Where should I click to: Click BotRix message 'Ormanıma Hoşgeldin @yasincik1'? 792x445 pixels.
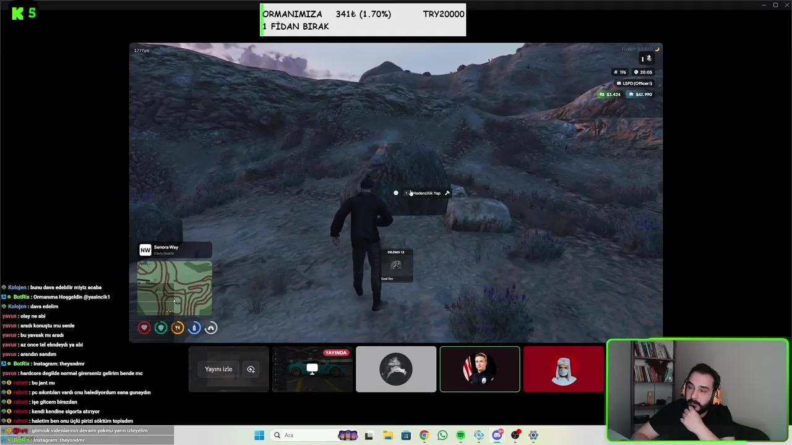71,297
